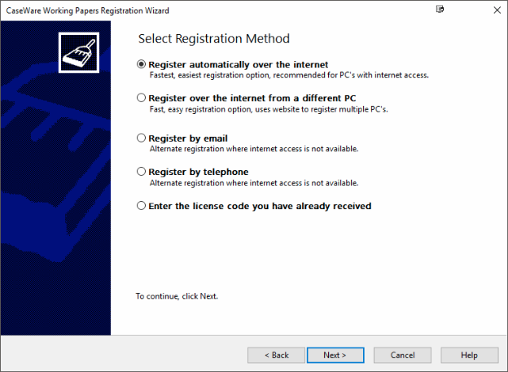Viewport: 508px width, 372px height.
Task: Select Register automatically over the internet
Action: click(x=232, y=64)
